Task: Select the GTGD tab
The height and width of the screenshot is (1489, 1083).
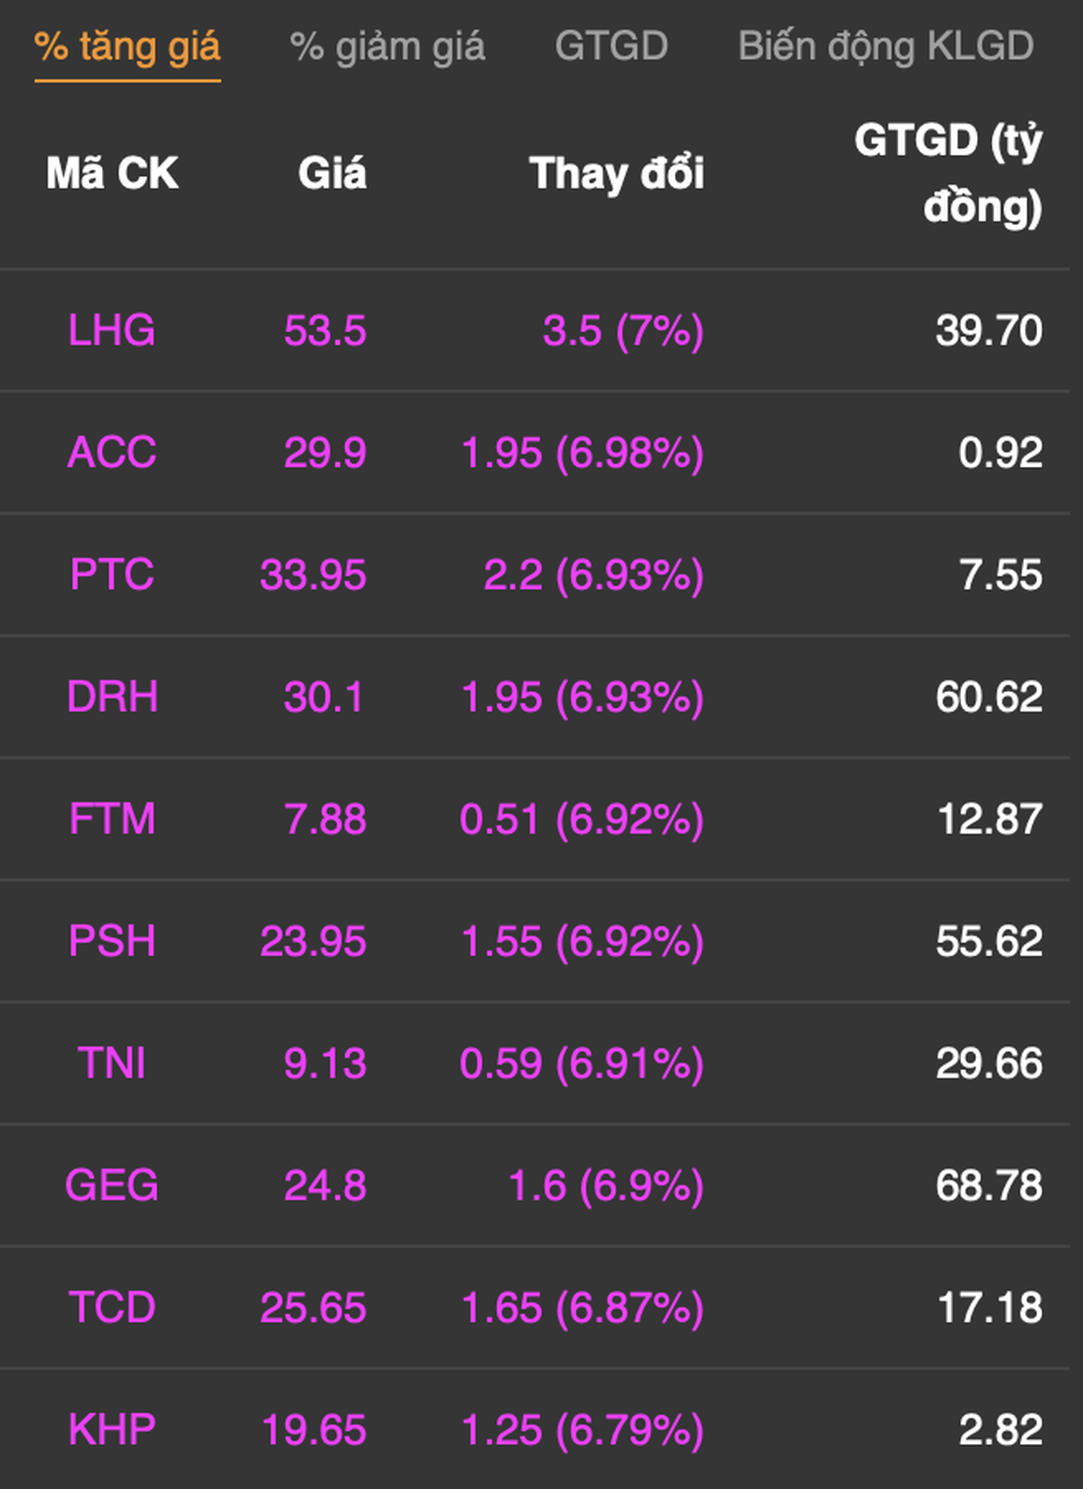Action: pos(611,47)
